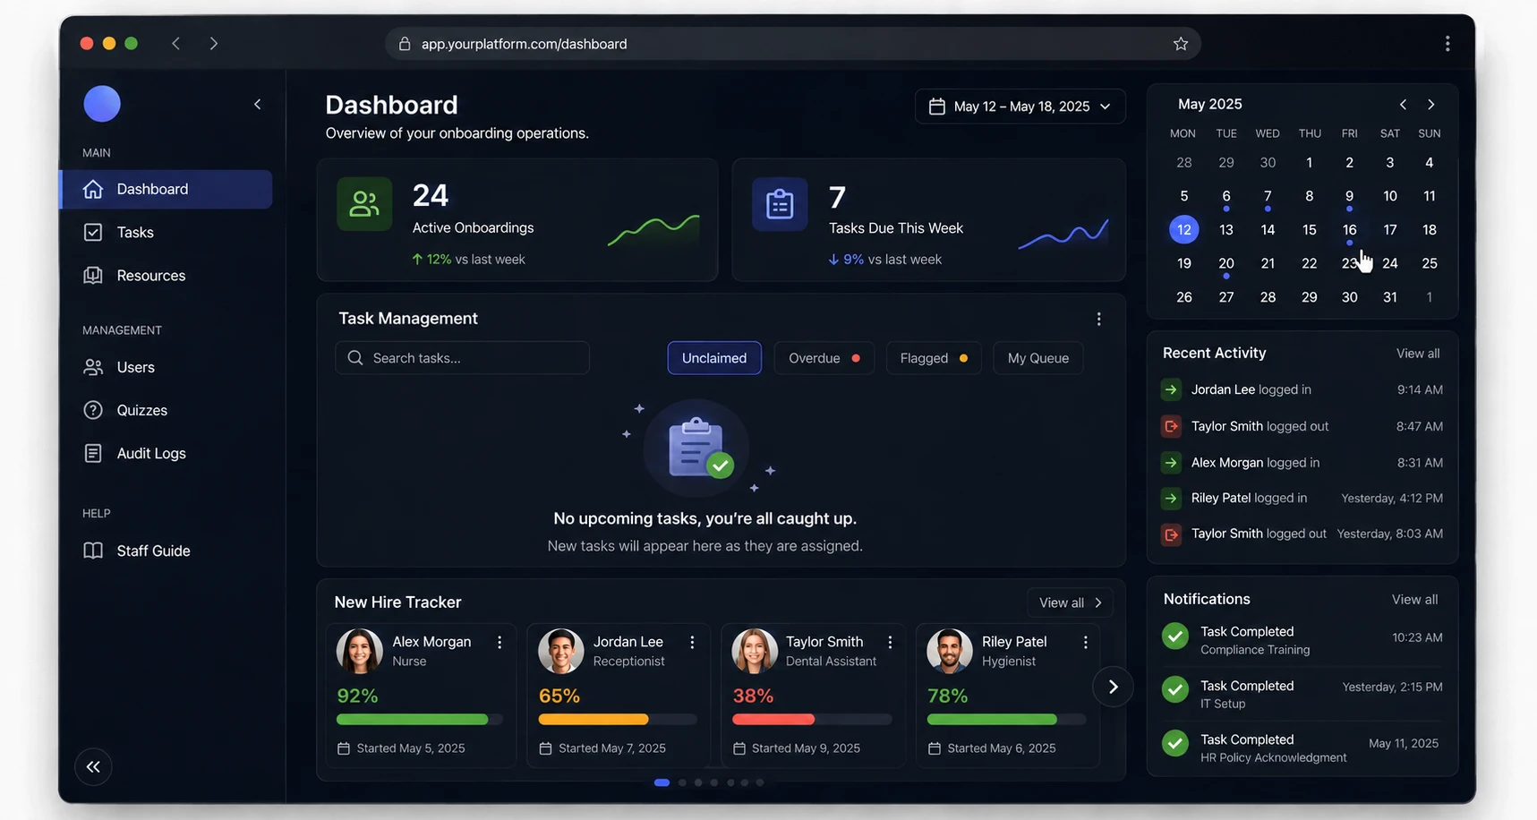Bookmark the page with the star icon
Screen dimensions: 1537x820
pyautogui.click(x=1181, y=44)
